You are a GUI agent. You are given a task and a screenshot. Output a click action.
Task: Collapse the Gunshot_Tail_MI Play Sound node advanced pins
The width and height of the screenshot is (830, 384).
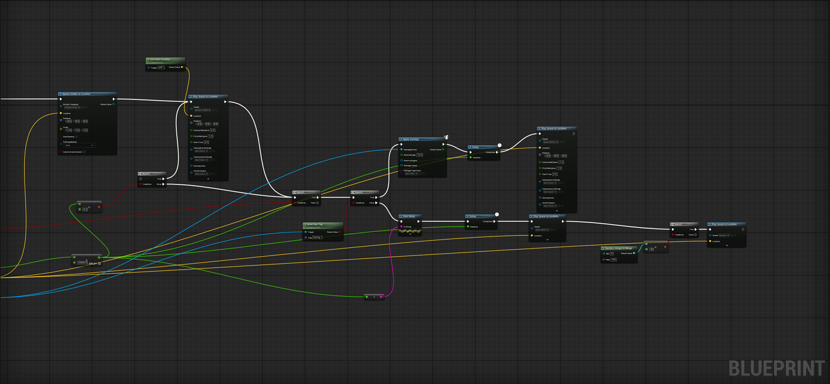pos(208,178)
